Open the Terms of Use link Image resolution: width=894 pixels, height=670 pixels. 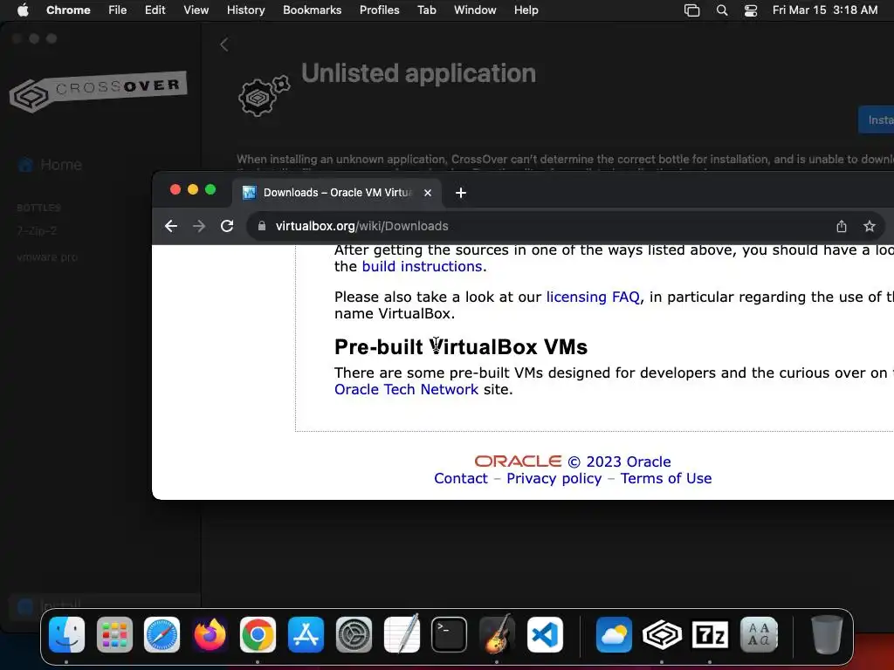[666, 478]
